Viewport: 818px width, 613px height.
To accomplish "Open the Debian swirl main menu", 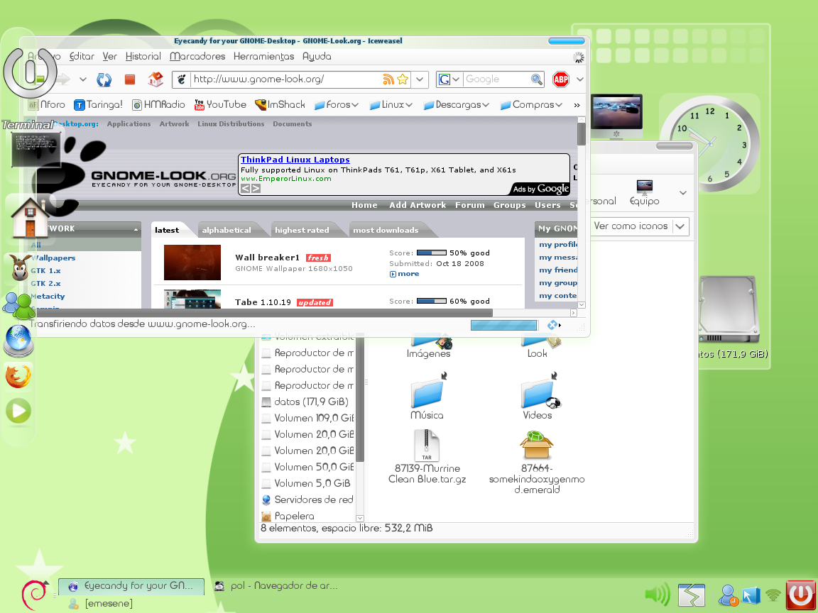I will [x=34, y=595].
